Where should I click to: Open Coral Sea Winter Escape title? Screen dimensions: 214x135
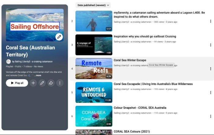(130, 60)
